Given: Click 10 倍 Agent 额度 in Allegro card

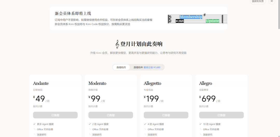Looking at the screenshot, I should click(x=212, y=124).
